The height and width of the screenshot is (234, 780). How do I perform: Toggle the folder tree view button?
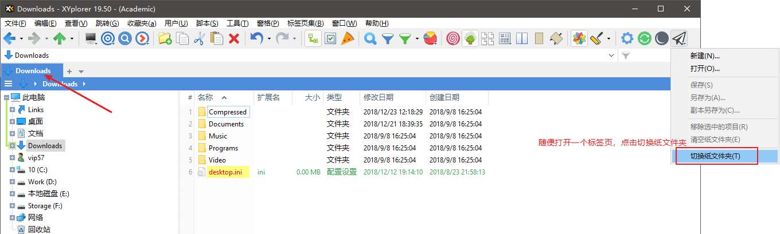point(313,38)
